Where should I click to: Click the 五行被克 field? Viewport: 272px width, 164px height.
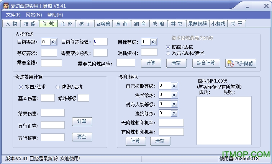tap(53, 137)
